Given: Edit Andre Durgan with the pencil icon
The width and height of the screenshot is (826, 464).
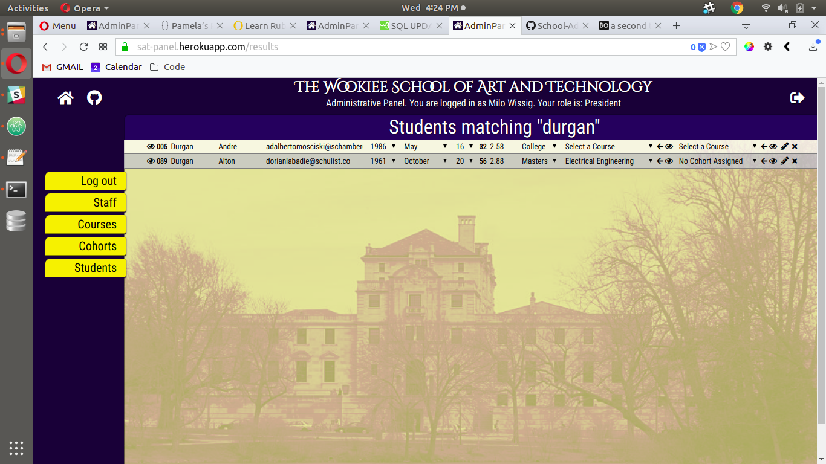Looking at the screenshot, I should coord(784,146).
